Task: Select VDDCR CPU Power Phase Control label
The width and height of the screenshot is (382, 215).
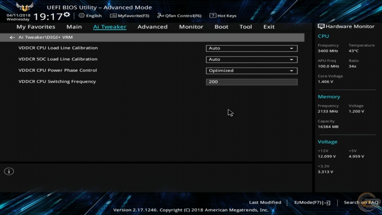Action: [x=58, y=70]
